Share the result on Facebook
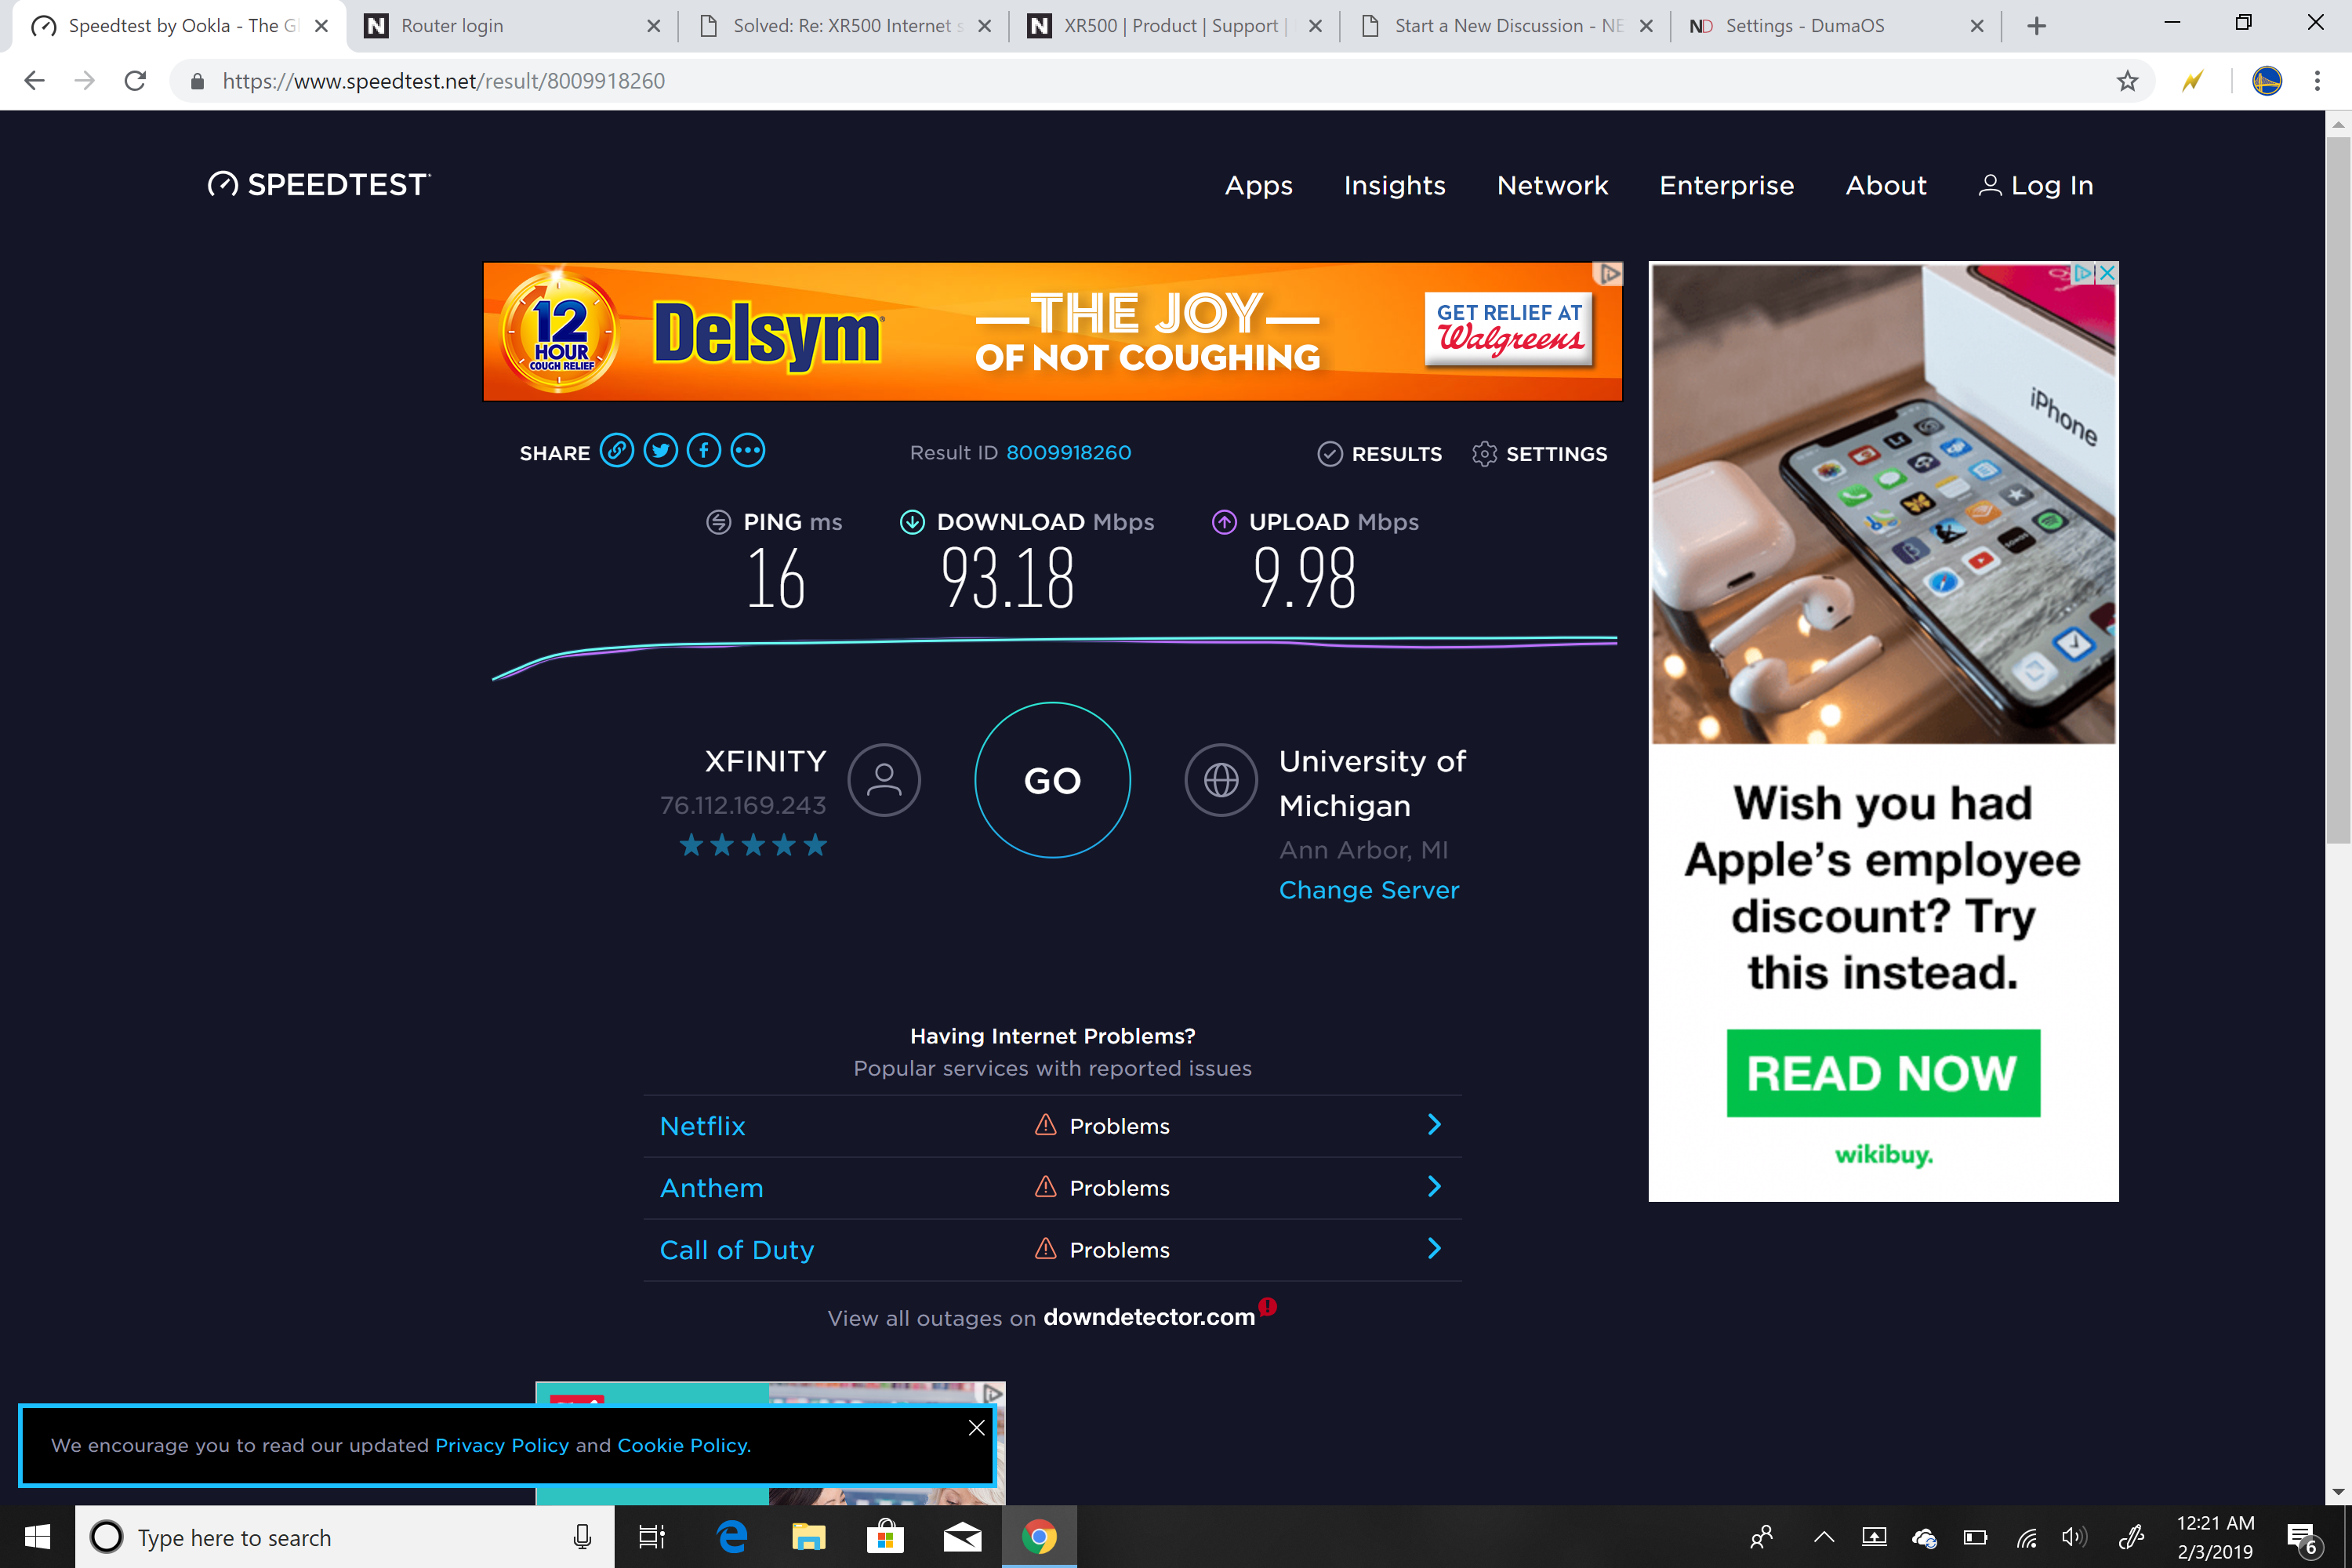The width and height of the screenshot is (2352, 1568). 704,452
